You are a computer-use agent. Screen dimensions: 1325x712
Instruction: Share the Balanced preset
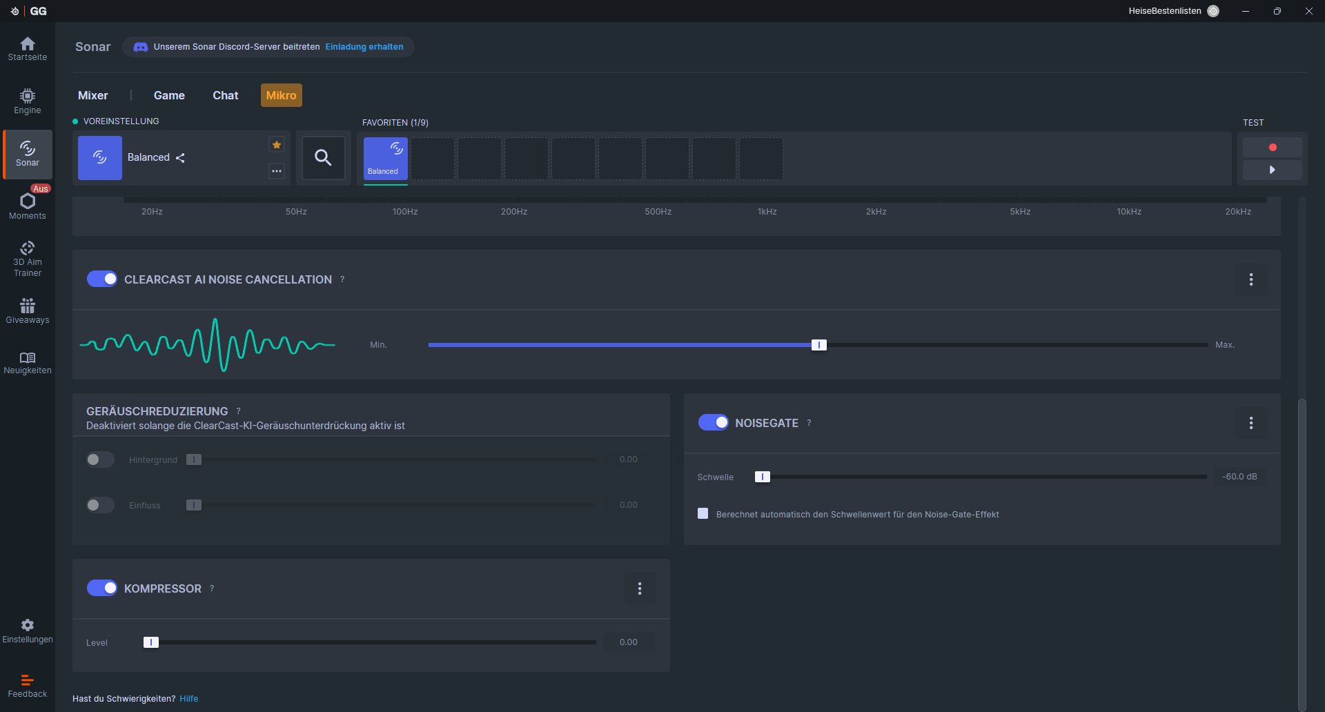pos(181,158)
